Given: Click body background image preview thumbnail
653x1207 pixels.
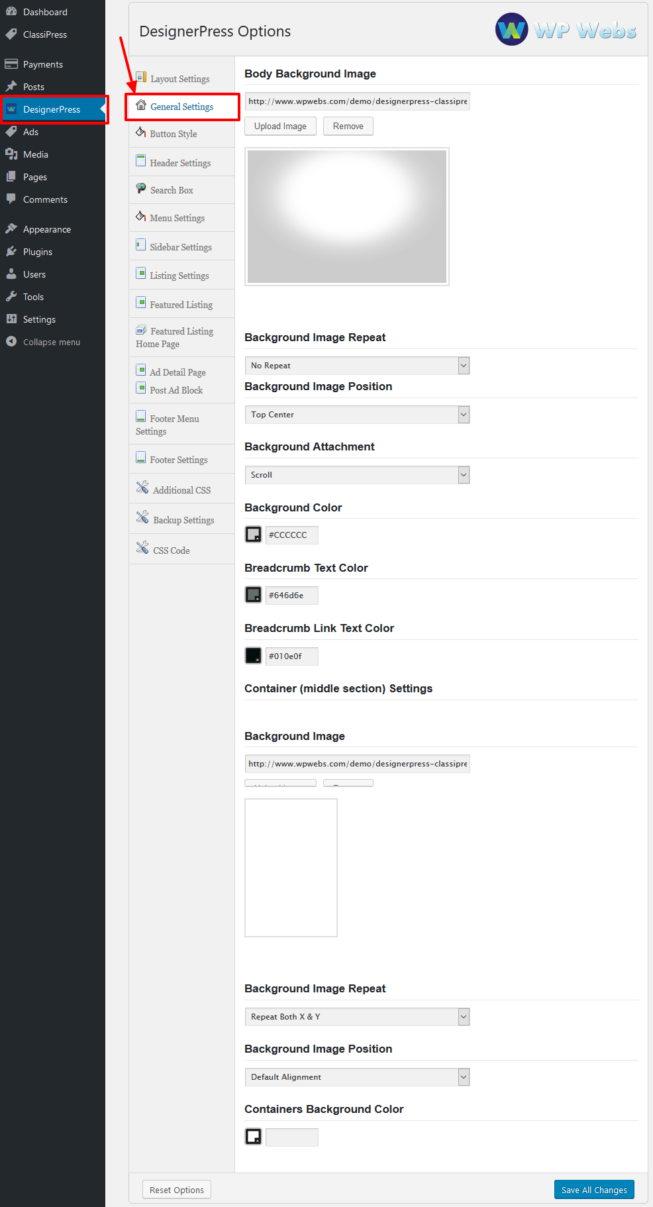Looking at the screenshot, I should tap(347, 217).
